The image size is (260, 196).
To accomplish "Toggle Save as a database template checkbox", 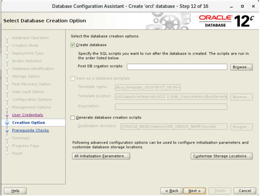I will (x=73, y=78).
